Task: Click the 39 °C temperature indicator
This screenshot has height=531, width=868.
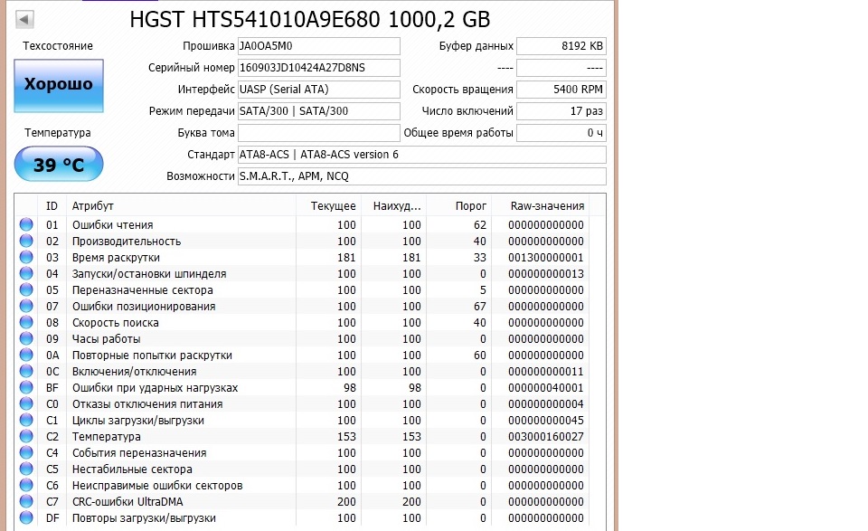Action: (59, 165)
